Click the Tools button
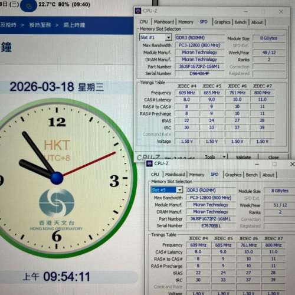 (210, 157)
